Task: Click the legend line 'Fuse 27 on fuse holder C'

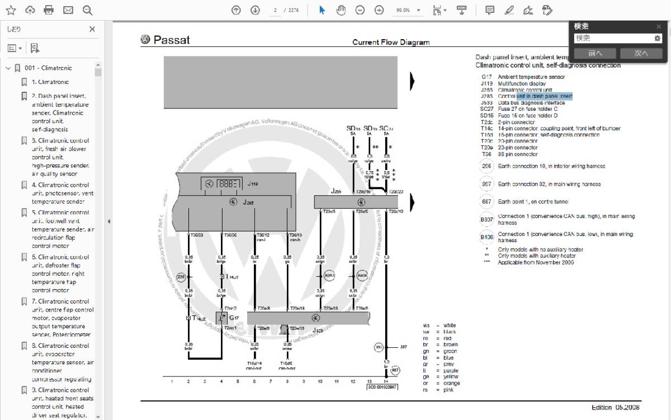Action: pyautogui.click(x=528, y=109)
